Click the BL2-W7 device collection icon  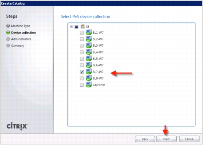coord(89,39)
